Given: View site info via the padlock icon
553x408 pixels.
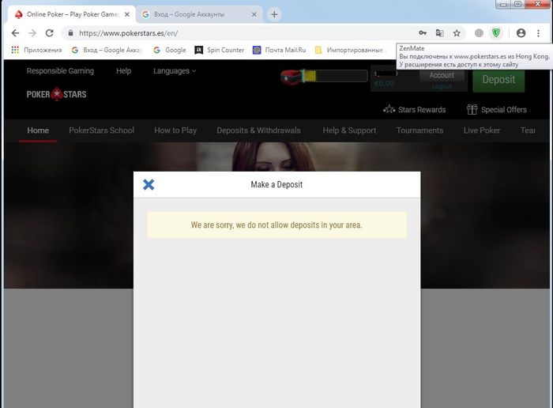Looking at the screenshot, I should [x=70, y=33].
